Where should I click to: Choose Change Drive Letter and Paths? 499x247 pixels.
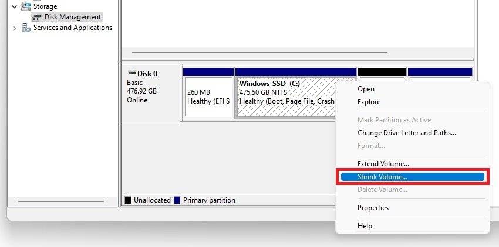413,133
